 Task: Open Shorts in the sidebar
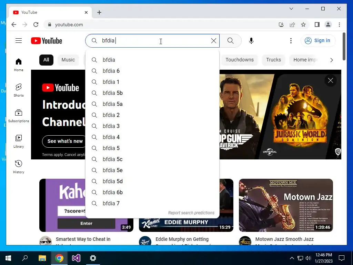point(19,90)
